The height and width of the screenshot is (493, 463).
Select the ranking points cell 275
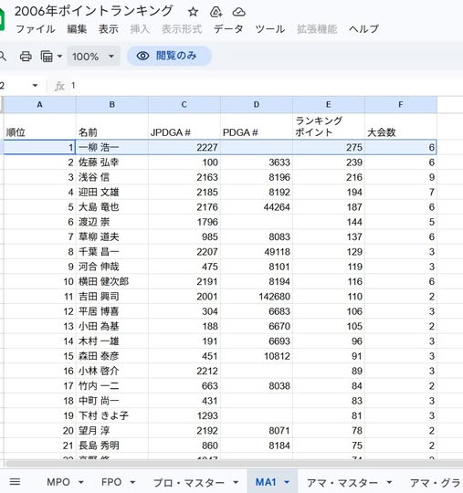point(329,147)
